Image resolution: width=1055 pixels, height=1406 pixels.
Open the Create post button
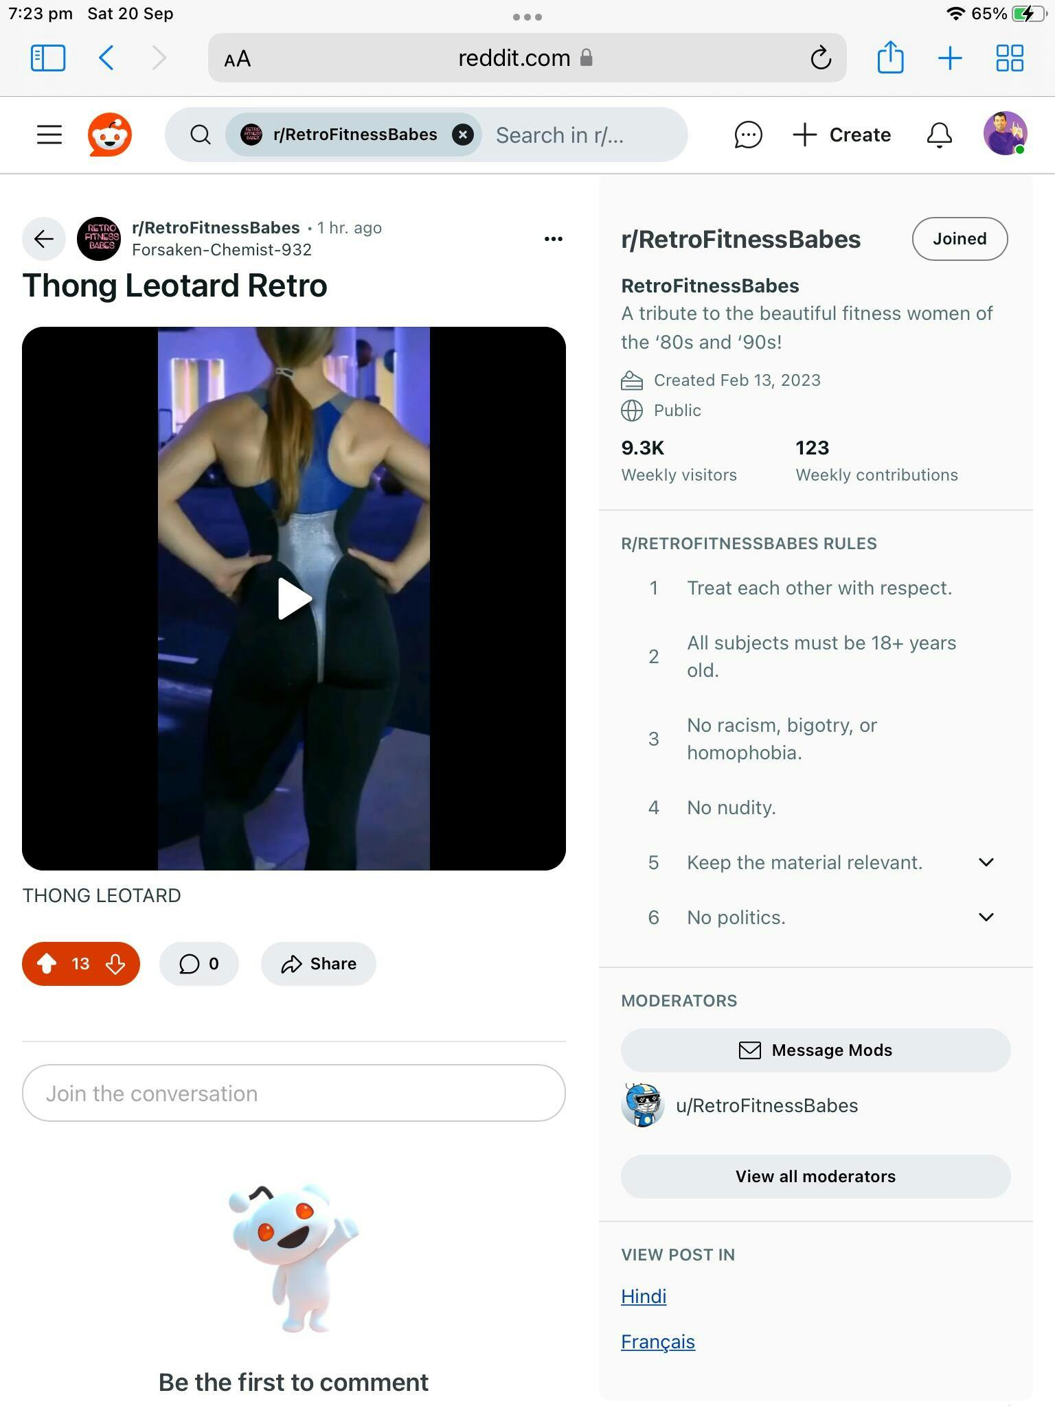coord(842,135)
